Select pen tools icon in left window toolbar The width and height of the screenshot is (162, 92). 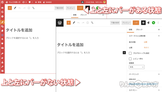point(15,8)
